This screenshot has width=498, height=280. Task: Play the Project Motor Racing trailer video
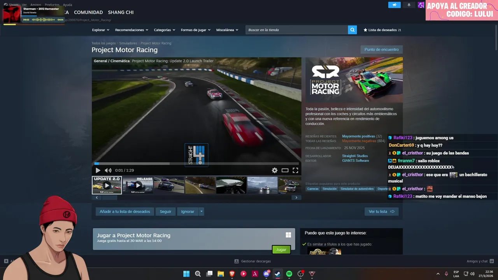(98, 170)
